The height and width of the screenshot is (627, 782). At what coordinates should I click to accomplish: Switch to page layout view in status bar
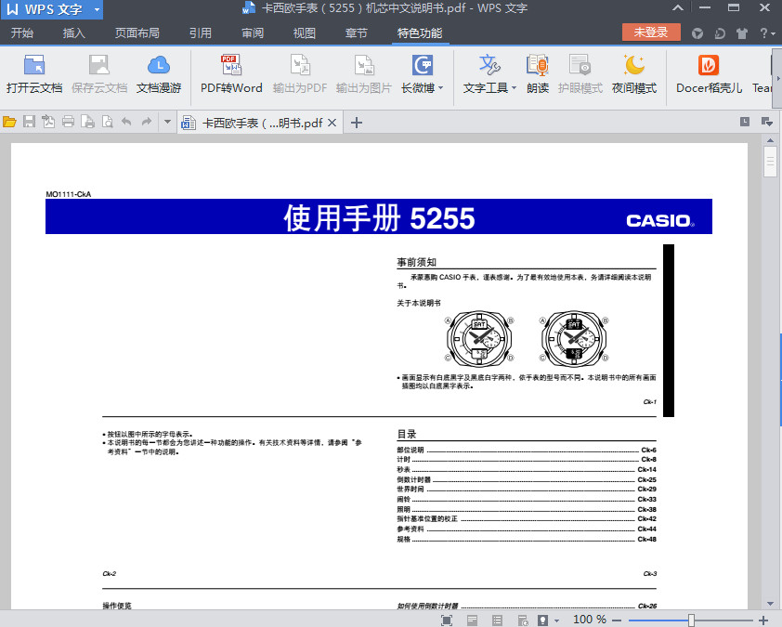tap(472, 620)
